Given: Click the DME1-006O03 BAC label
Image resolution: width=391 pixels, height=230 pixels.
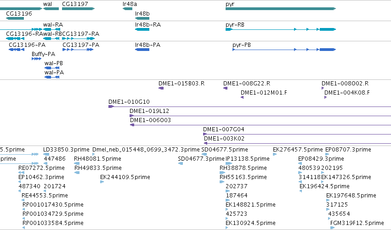Looking at the screenshot, I should click(150, 120).
